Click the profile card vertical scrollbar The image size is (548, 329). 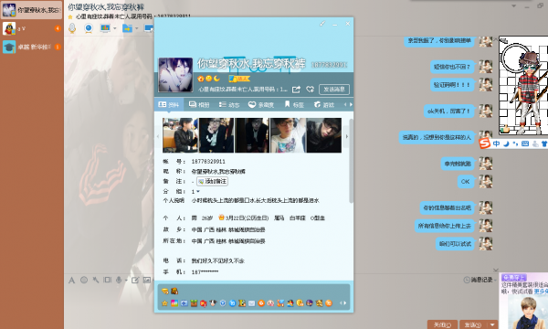point(351,161)
